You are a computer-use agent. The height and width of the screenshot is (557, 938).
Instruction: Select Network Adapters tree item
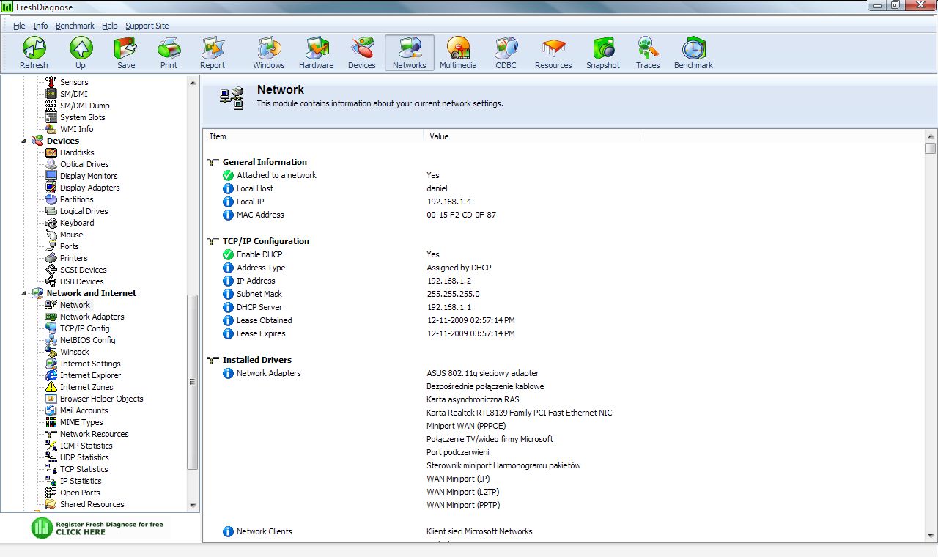pos(92,317)
